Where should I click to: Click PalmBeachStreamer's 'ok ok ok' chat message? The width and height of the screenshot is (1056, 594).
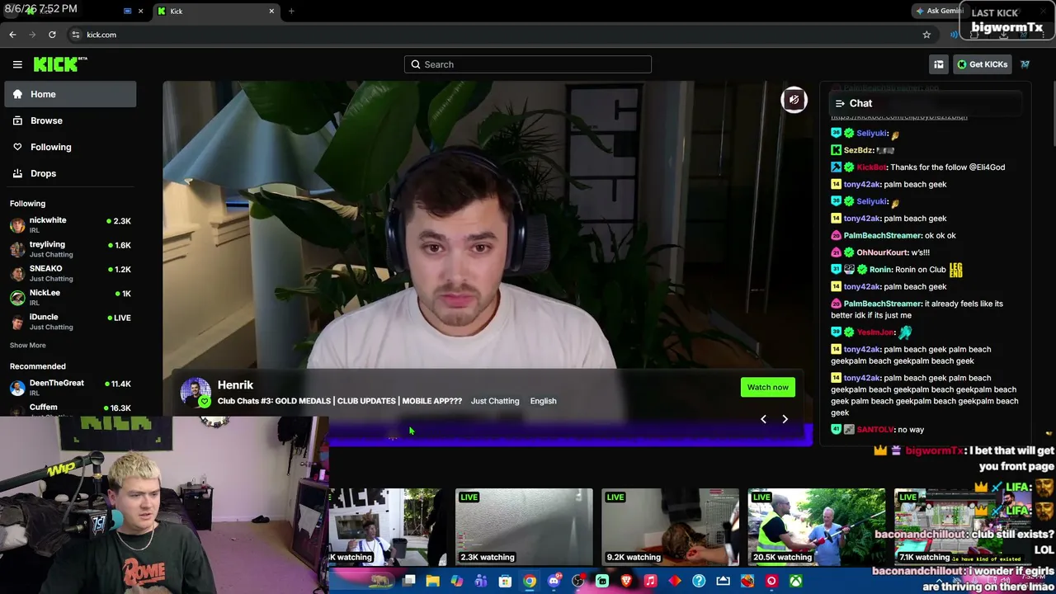click(x=893, y=235)
